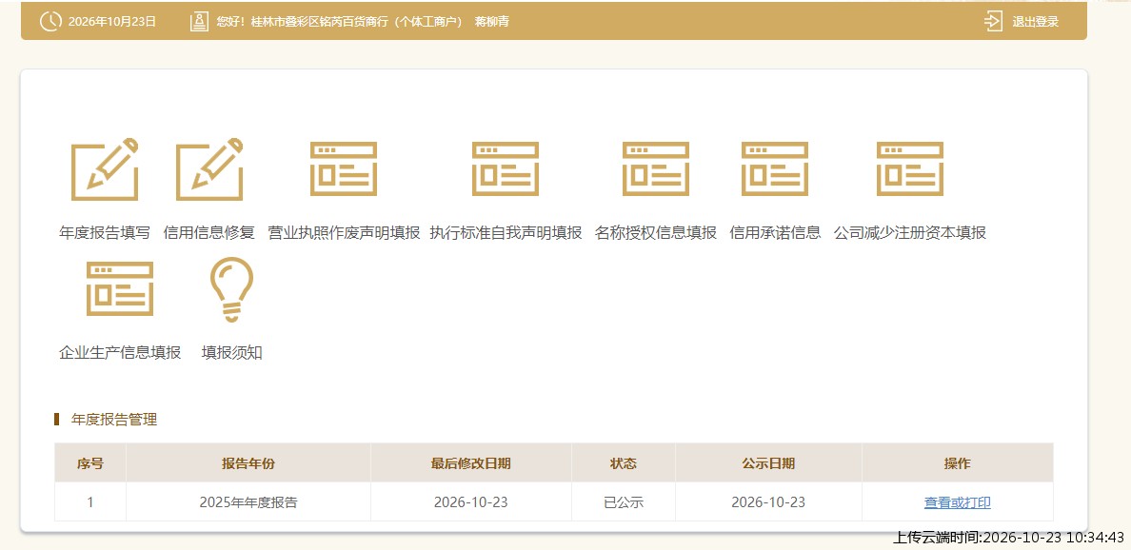Open 执行标准自我声明填报 text link
Image resolution: width=1131 pixels, height=550 pixels.
(x=506, y=233)
